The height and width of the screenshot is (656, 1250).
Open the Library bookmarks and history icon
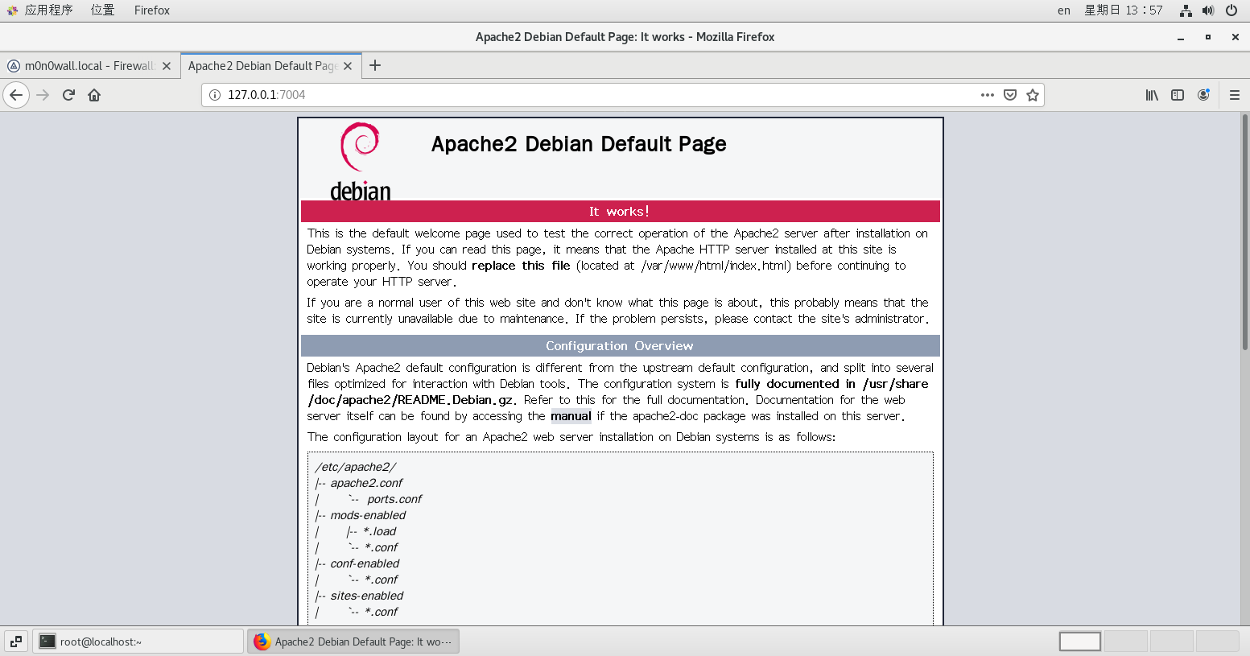tap(1152, 95)
